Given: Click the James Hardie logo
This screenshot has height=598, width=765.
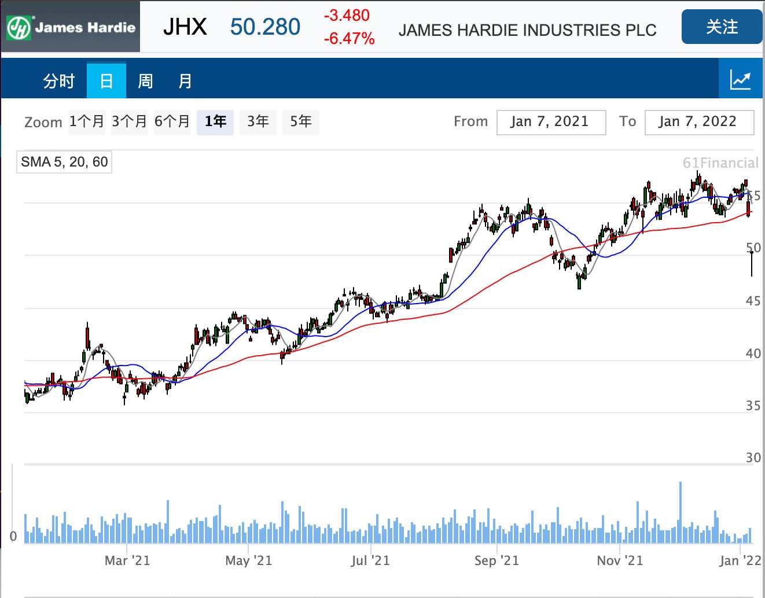Looking at the screenshot, I should point(71,27).
